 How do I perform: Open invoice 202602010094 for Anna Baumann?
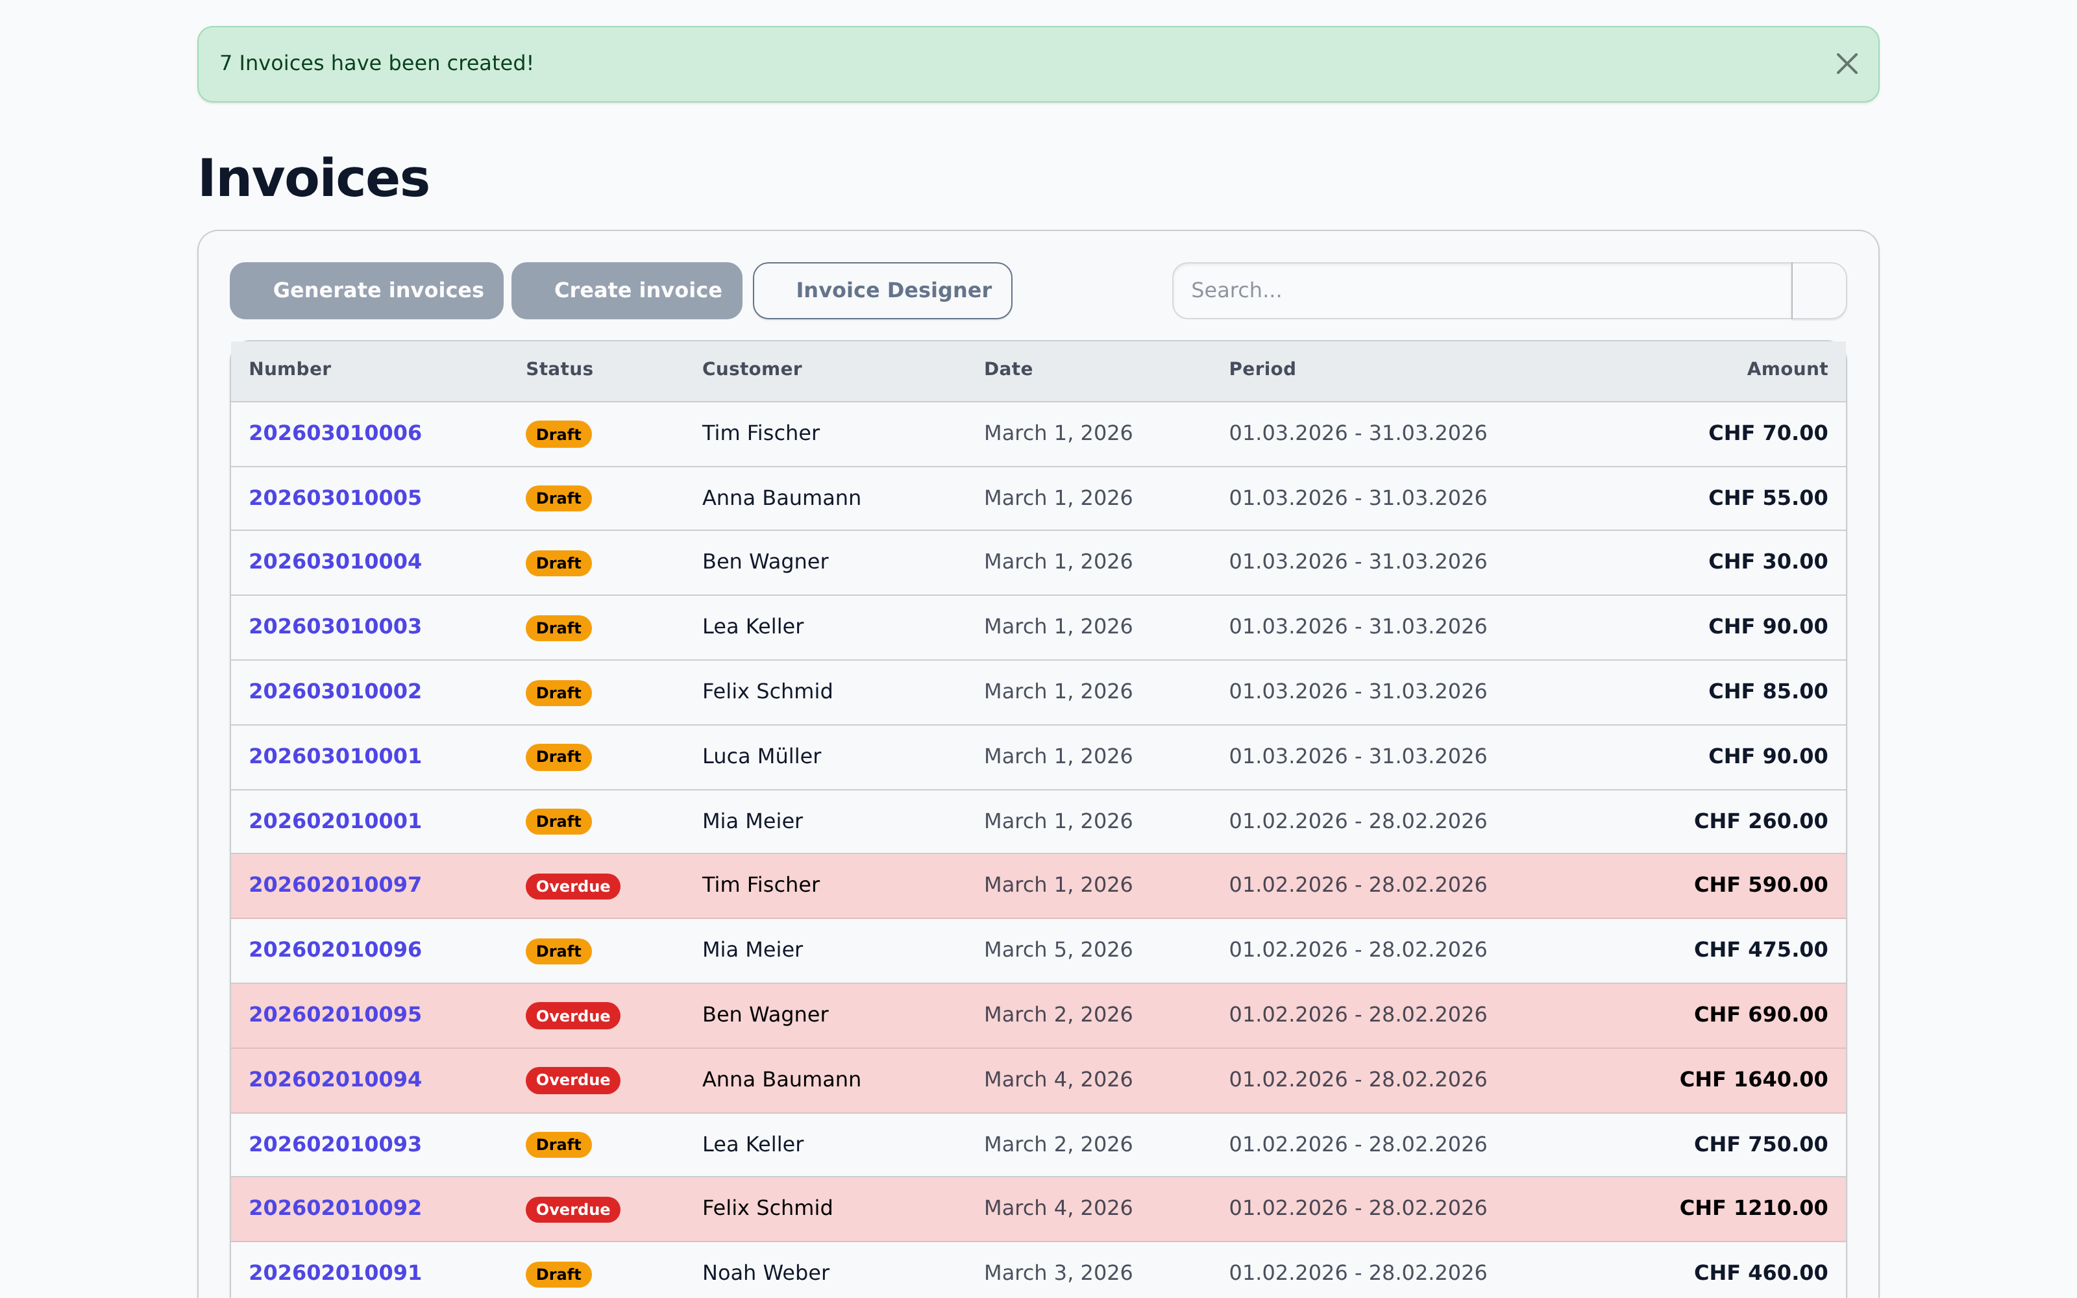tap(335, 1079)
